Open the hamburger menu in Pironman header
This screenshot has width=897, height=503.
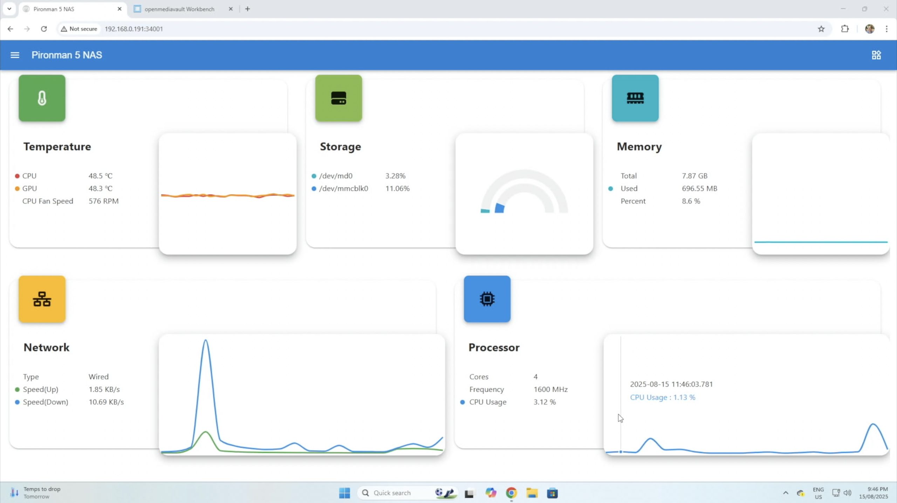point(15,55)
